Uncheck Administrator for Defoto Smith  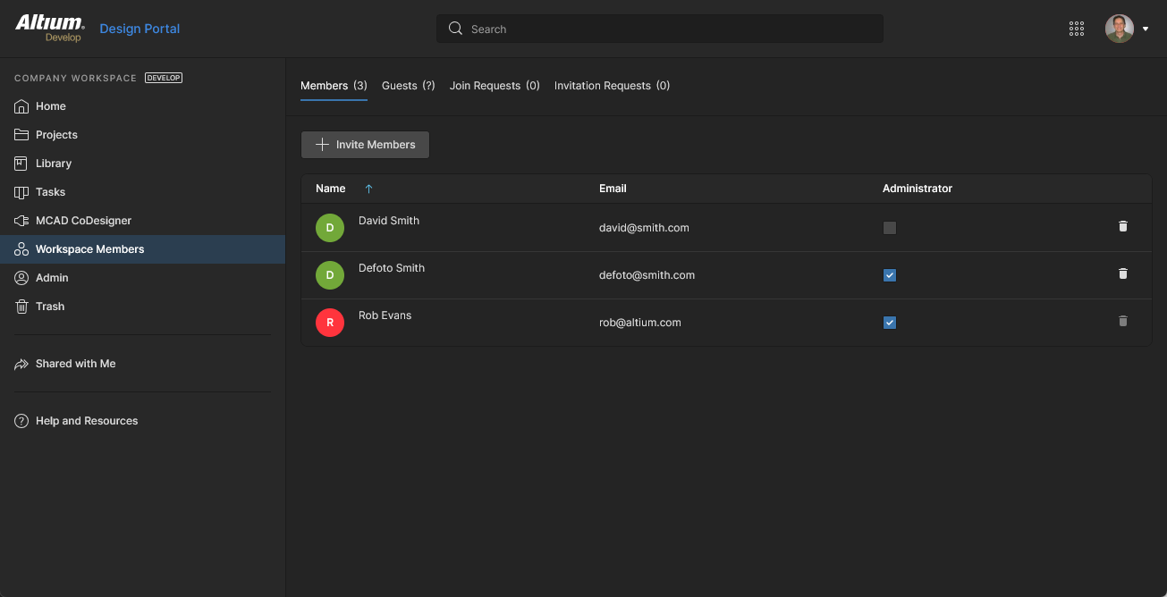pyautogui.click(x=889, y=275)
